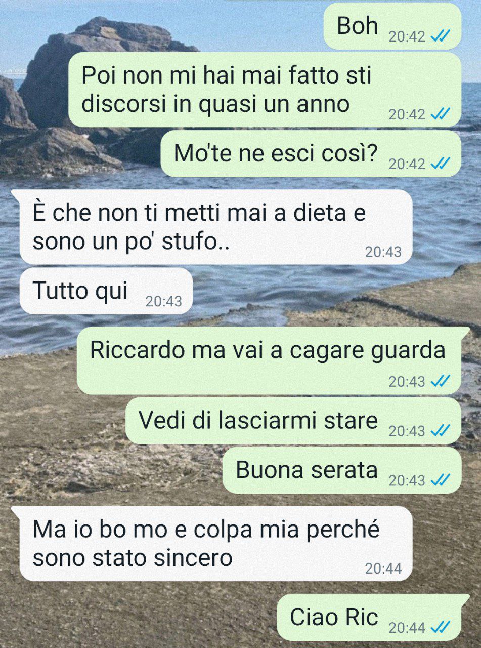The width and height of the screenshot is (481, 648).
Task: Select the 'Poi non mi hai mai fatto sti discorsi' bubble
Action: pyautogui.click(x=265, y=90)
